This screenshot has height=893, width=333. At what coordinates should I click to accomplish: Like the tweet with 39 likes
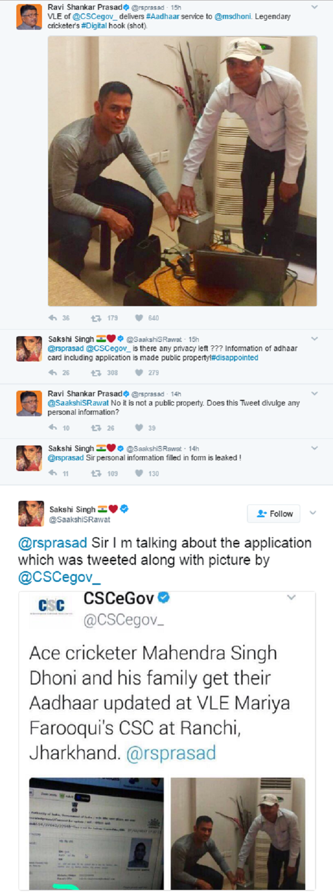click(x=139, y=428)
